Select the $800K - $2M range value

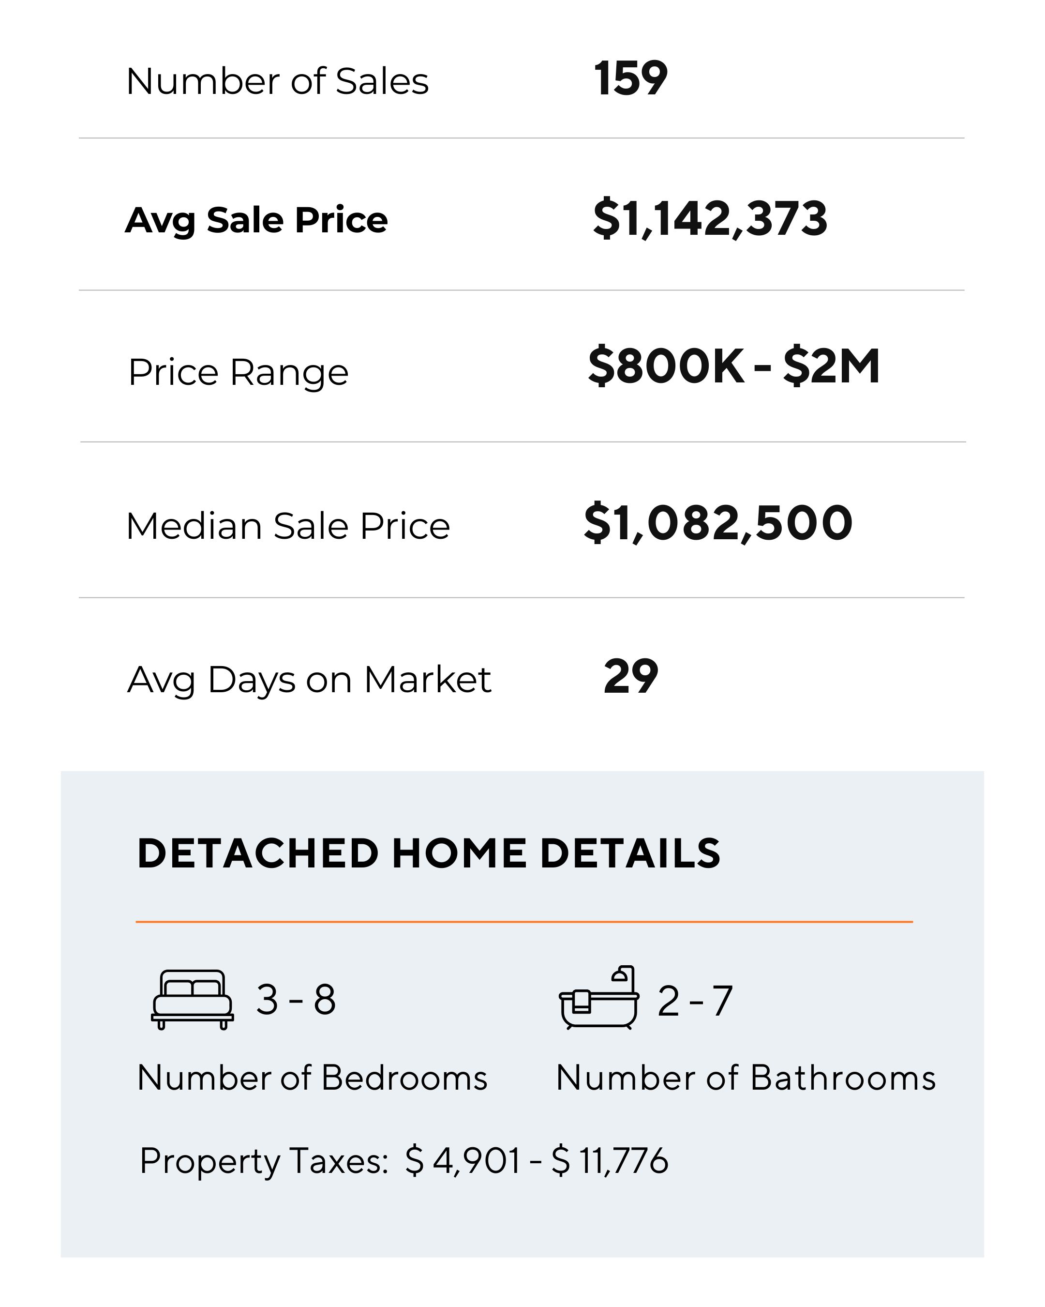(x=733, y=366)
